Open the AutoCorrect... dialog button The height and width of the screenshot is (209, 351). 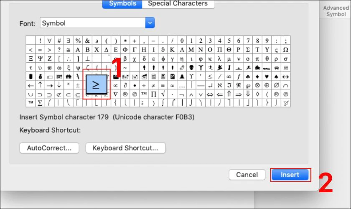[x=49, y=148]
